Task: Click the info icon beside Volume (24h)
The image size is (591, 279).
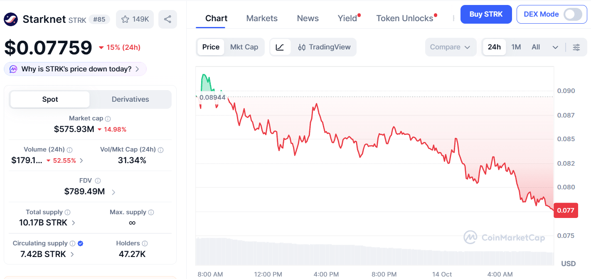Action: (70, 150)
